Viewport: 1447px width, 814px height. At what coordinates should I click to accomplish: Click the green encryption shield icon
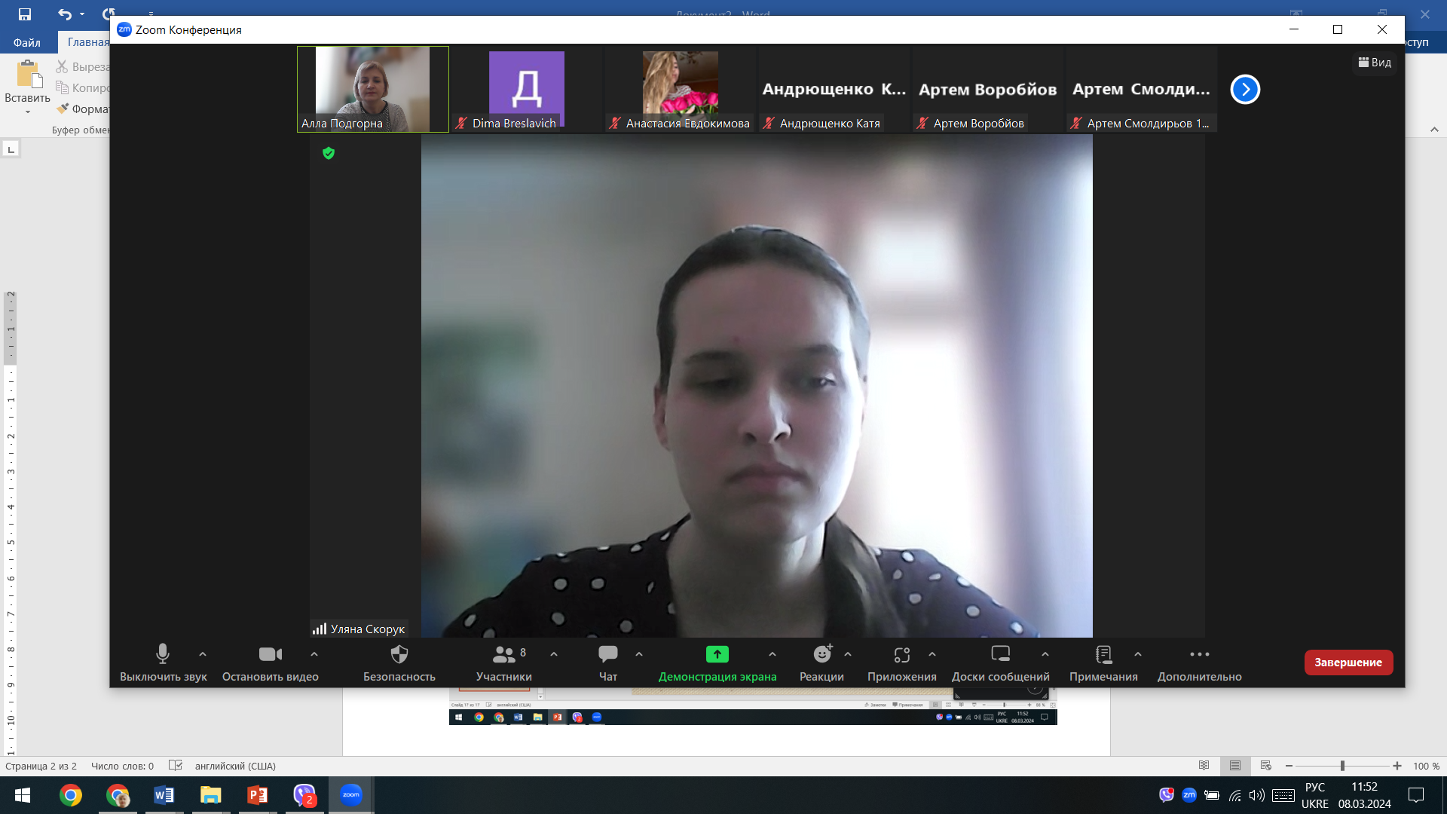[329, 153]
